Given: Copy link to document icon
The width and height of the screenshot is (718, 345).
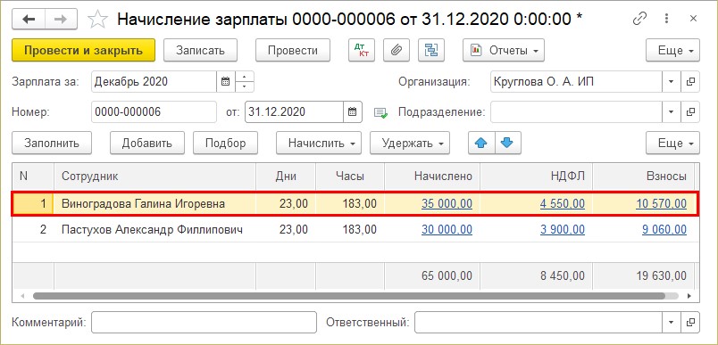Looking at the screenshot, I should pyautogui.click(x=639, y=20).
